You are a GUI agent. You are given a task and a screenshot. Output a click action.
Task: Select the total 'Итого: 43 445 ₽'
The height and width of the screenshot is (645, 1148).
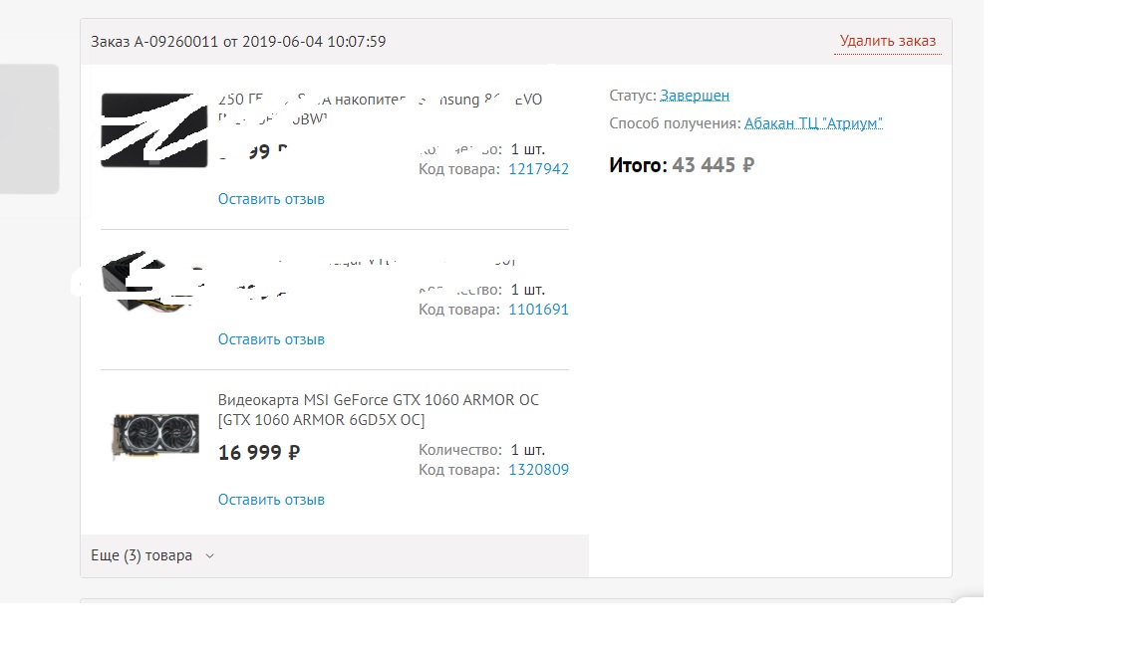coord(681,165)
